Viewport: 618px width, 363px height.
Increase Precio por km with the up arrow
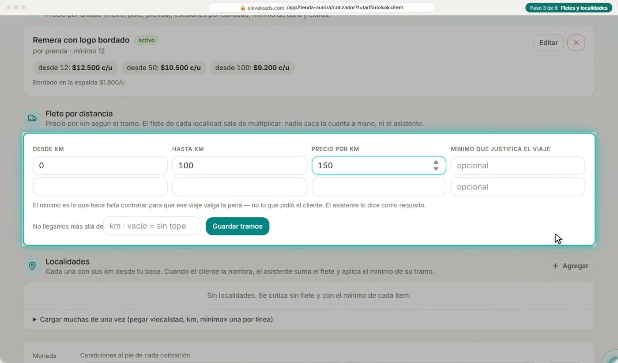tap(436, 163)
